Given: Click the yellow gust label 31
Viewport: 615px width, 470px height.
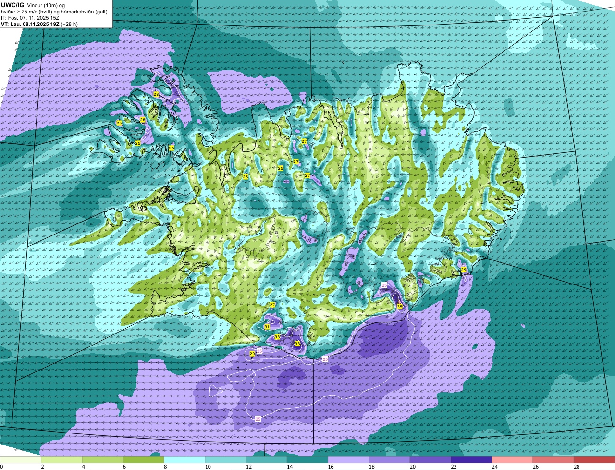Looking at the screenshot, I should [267, 327].
